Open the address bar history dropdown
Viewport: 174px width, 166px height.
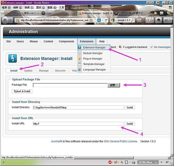102,20
